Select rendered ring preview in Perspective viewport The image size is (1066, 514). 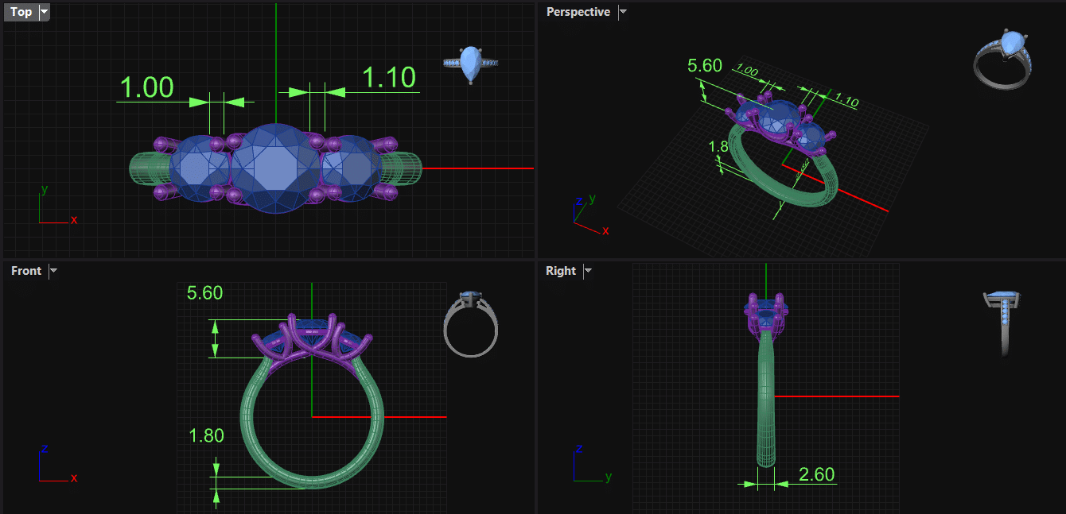pos(1004,59)
